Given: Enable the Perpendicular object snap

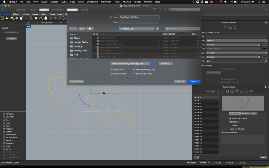Looking at the screenshot, I should coord(4,137).
